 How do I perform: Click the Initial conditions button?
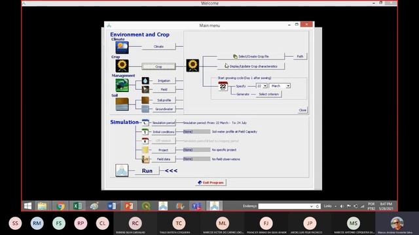point(163,132)
